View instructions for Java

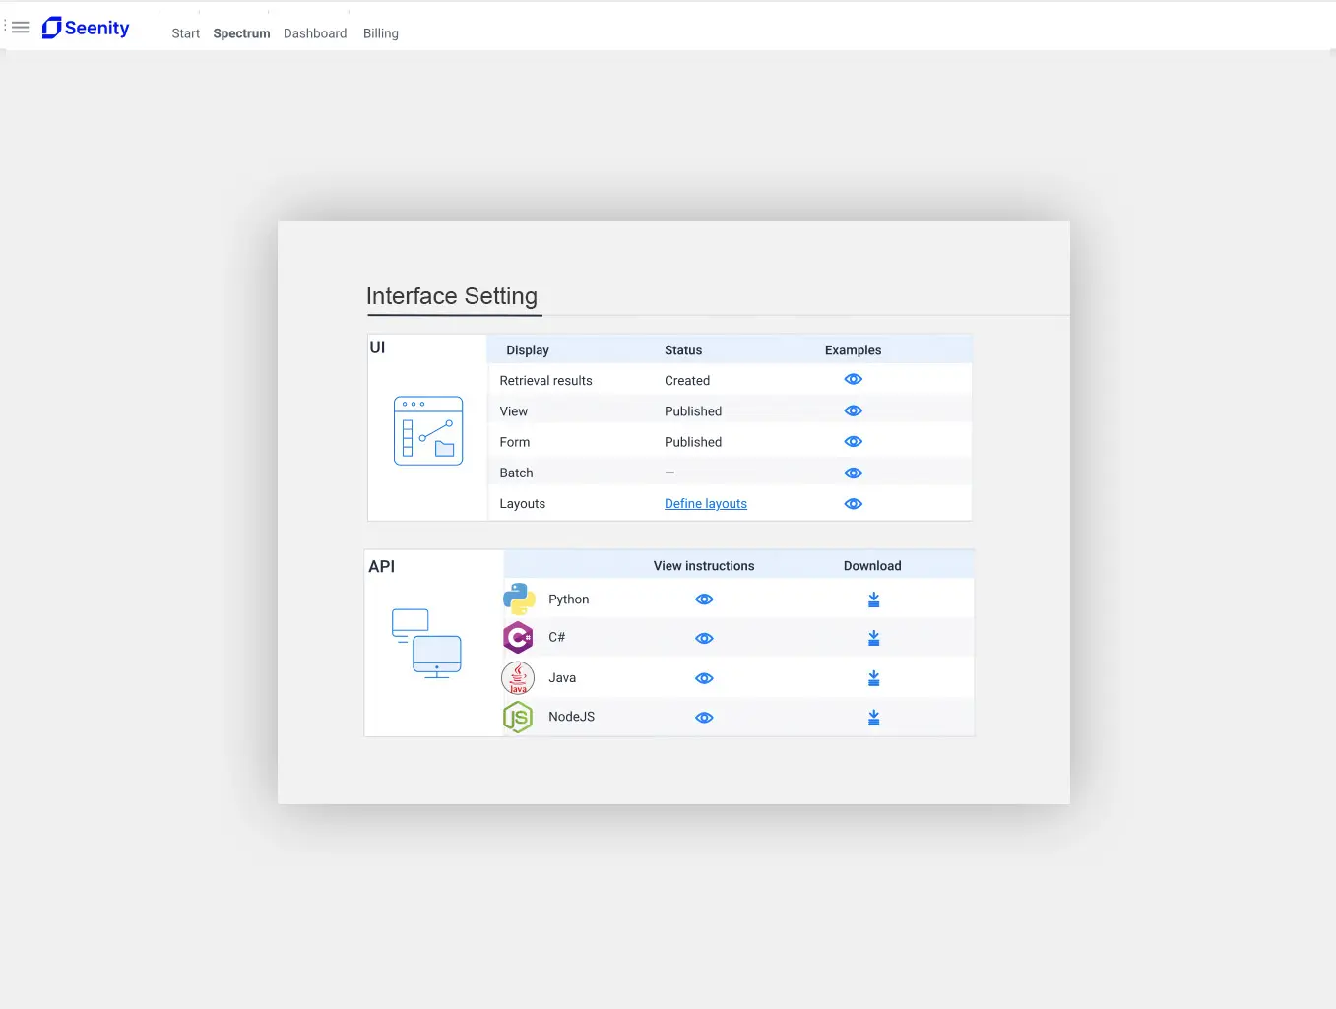point(704,678)
